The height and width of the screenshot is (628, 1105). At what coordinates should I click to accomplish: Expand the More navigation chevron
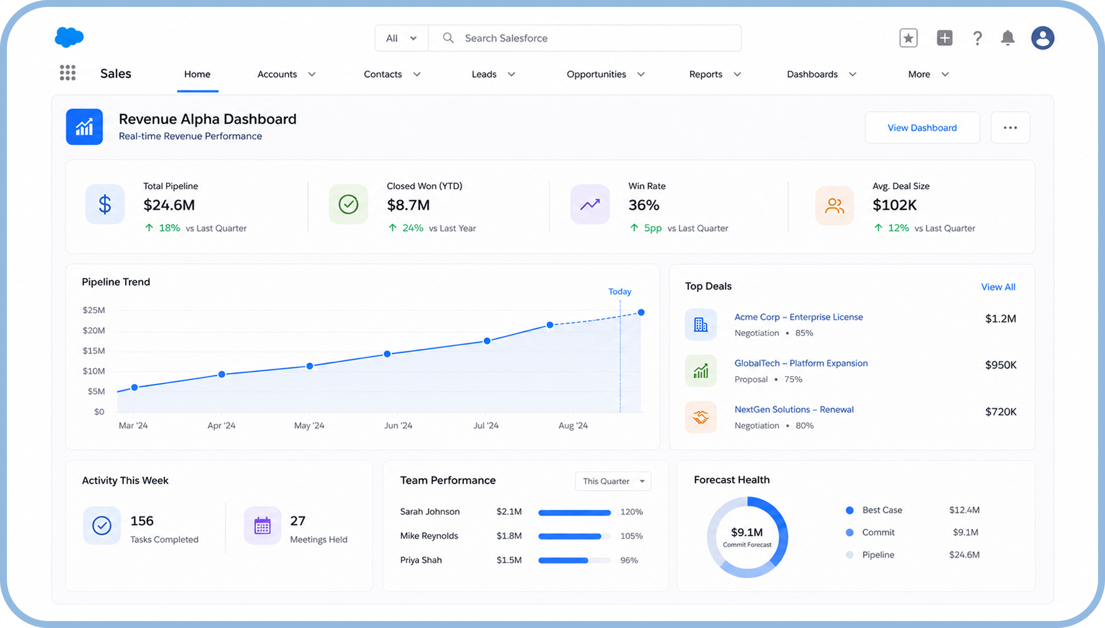pos(945,75)
